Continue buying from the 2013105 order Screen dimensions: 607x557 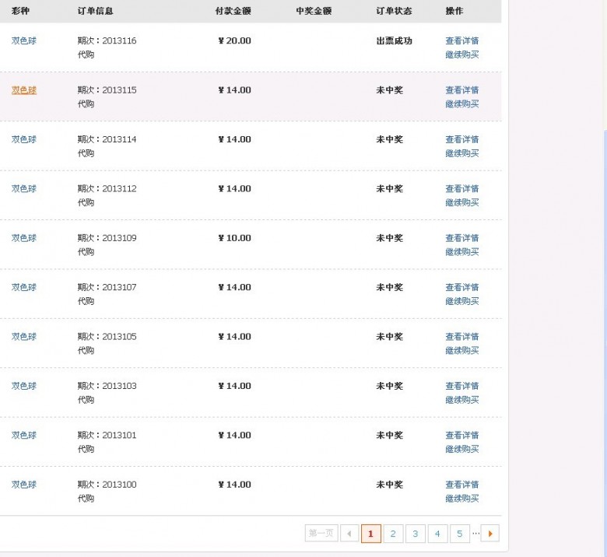pyautogui.click(x=461, y=350)
